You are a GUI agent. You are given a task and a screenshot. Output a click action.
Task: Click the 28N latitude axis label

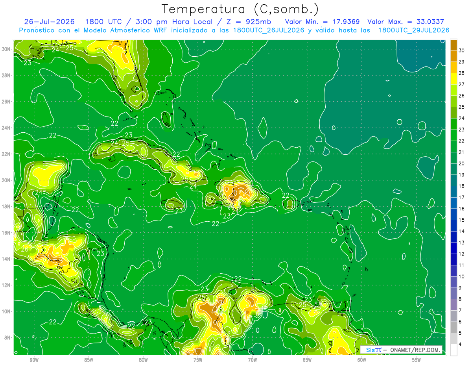6,75
